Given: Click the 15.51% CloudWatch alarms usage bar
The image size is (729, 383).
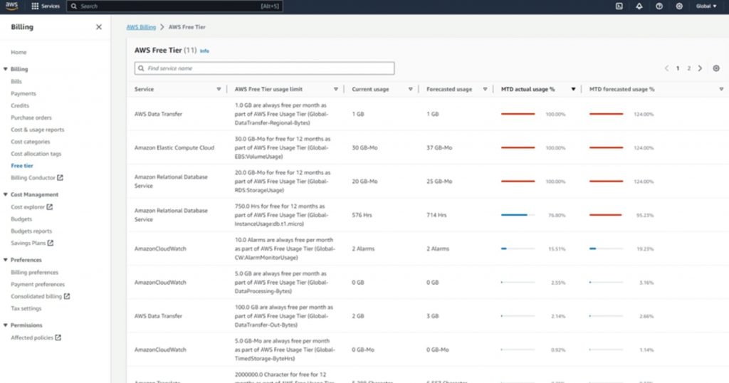Looking at the screenshot, I should point(518,248).
